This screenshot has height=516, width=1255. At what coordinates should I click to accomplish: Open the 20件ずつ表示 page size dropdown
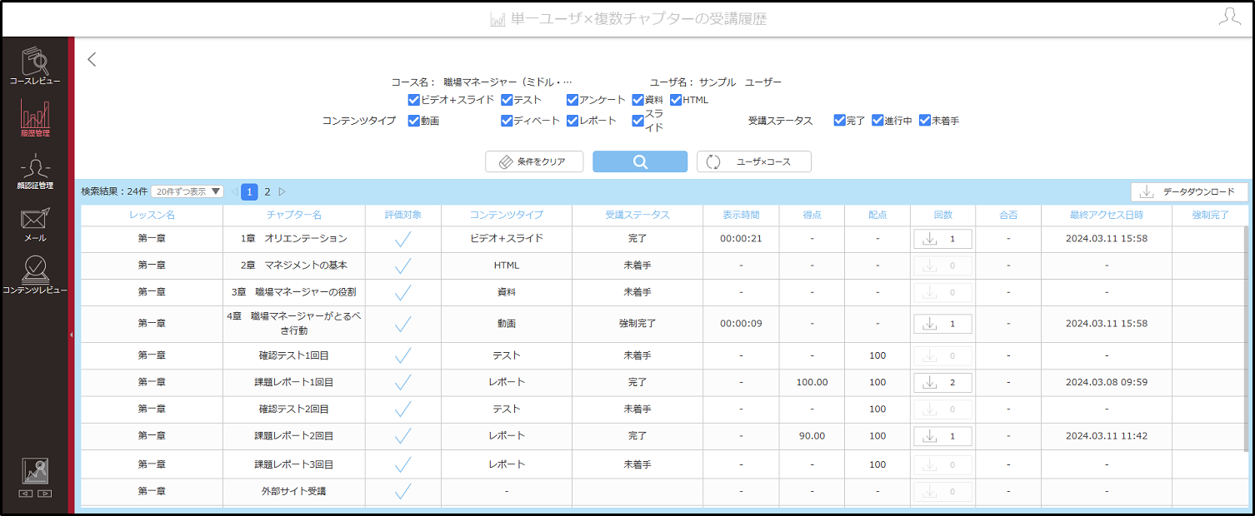tap(187, 191)
